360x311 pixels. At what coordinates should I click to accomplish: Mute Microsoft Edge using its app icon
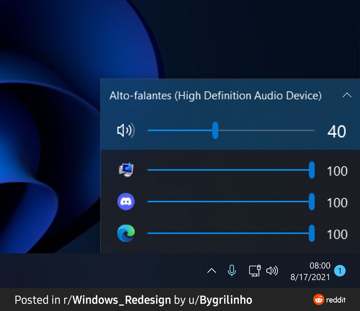point(126,233)
